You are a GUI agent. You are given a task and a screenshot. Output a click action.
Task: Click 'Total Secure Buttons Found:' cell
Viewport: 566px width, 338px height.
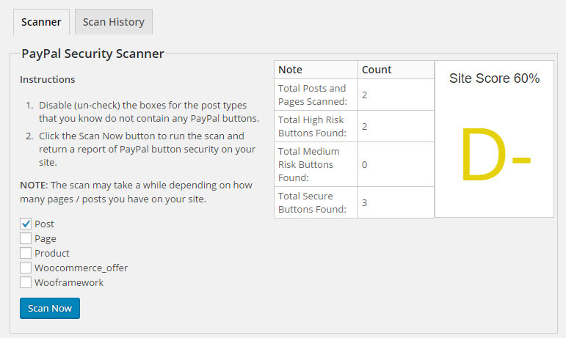point(316,202)
